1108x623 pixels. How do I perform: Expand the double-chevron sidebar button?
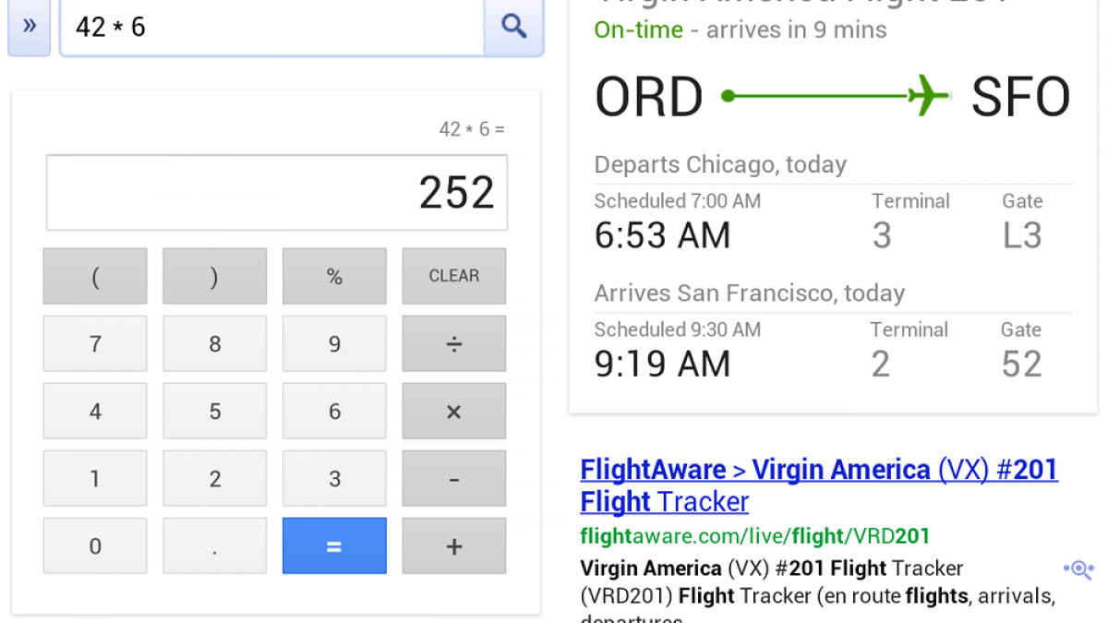(x=30, y=26)
